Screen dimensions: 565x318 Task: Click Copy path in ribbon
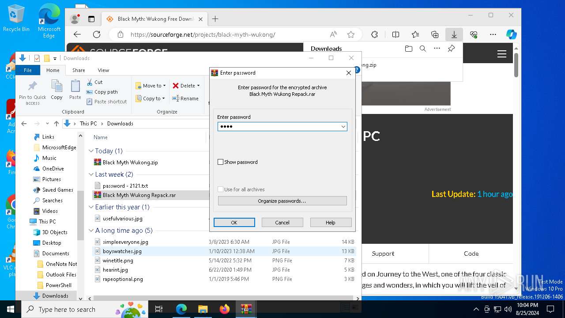pos(102,92)
